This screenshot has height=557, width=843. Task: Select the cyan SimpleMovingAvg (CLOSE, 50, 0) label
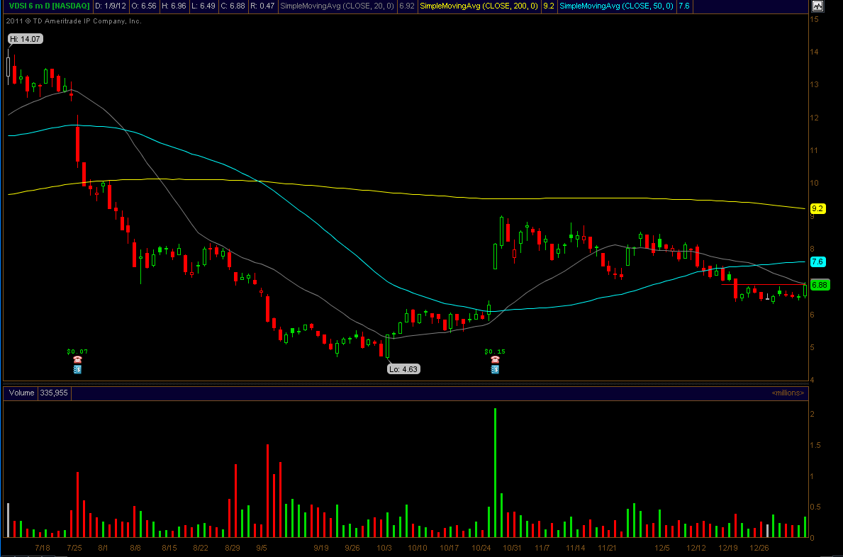click(615, 6)
